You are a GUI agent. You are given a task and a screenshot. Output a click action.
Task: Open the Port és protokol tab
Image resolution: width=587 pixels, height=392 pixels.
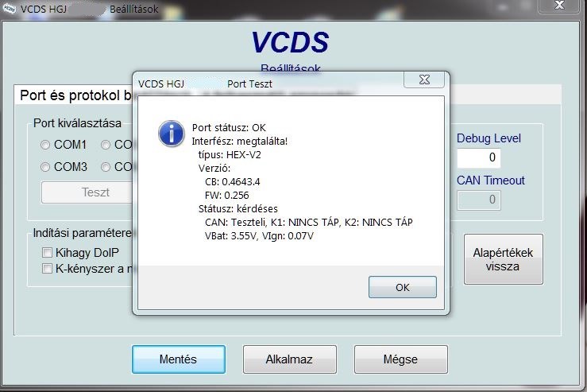coord(74,95)
